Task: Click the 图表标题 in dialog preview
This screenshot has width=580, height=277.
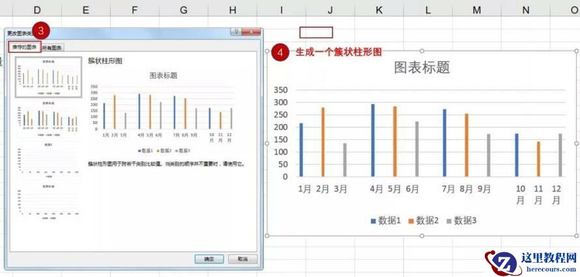Action: [x=163, y=76]
